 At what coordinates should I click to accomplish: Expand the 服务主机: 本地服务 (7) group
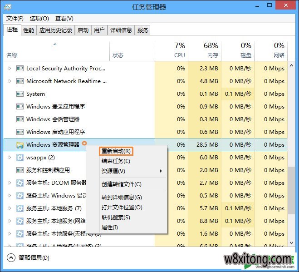(10, 208)
